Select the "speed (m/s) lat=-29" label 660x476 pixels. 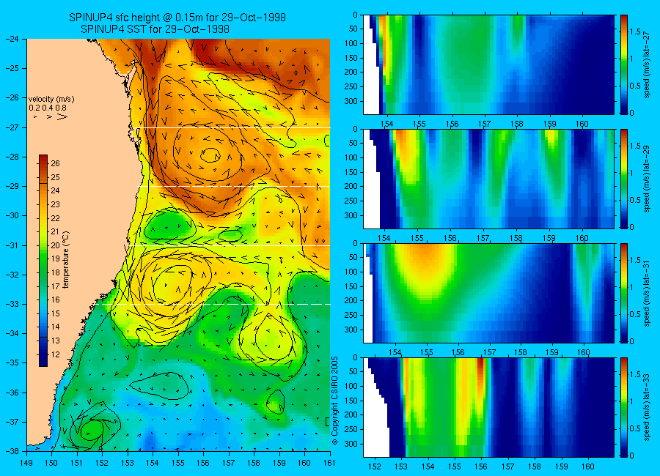pyautogui.click(x=648, y=179)
